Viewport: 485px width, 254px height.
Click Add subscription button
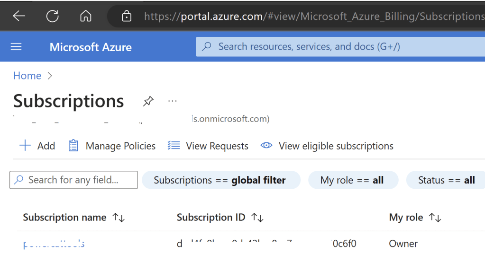(37, 146)
